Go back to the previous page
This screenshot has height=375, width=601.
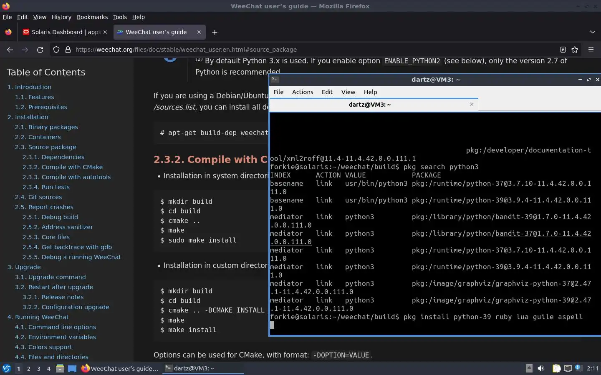pyautogui.click(x=10, y=50)
